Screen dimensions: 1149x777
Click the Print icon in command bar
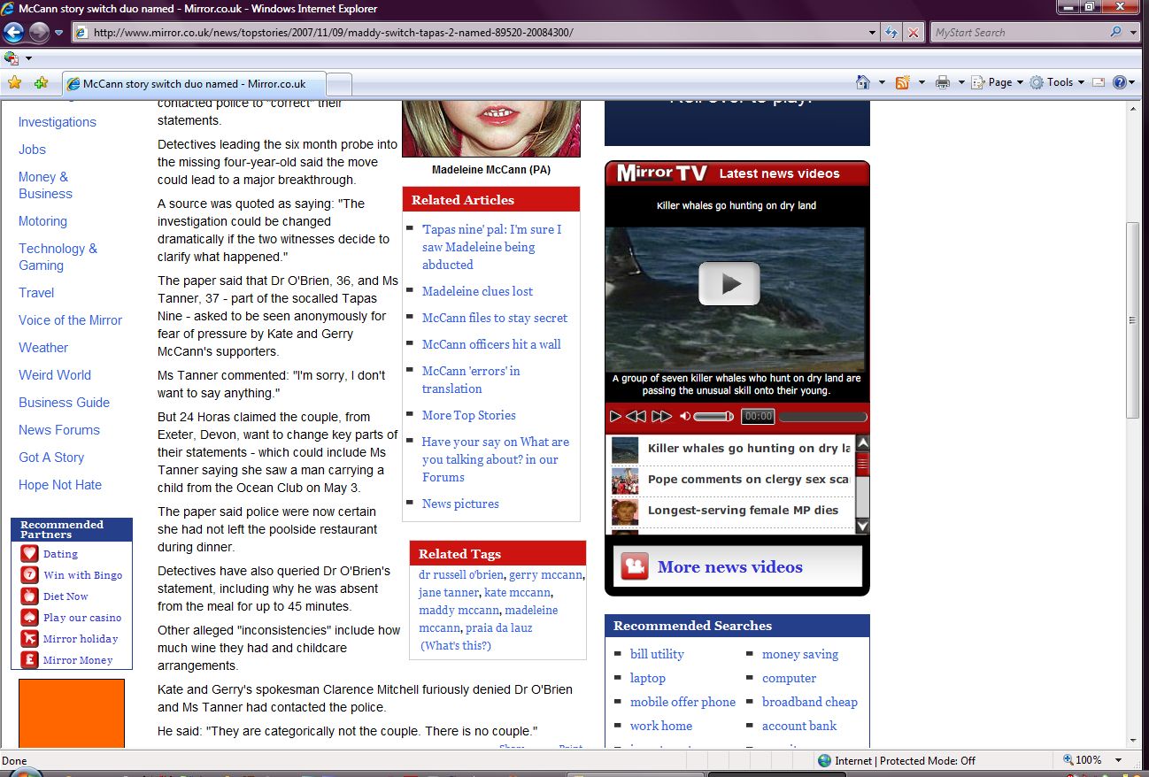[943, 82]
